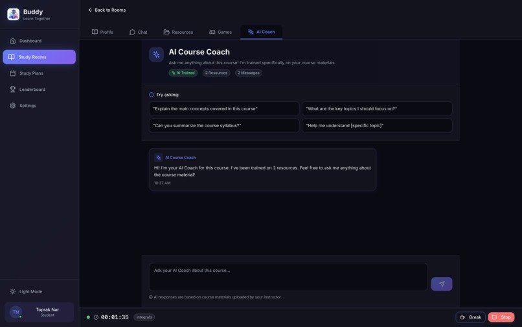The height and width of the screenshot is (327, 522).
Task: Go to the Leaderboard page
Action: point(40,90)
